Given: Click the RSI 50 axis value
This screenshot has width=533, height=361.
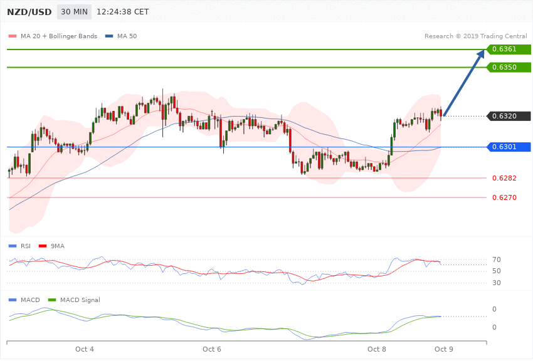Looking at the screenshot, I should point(496,271).
